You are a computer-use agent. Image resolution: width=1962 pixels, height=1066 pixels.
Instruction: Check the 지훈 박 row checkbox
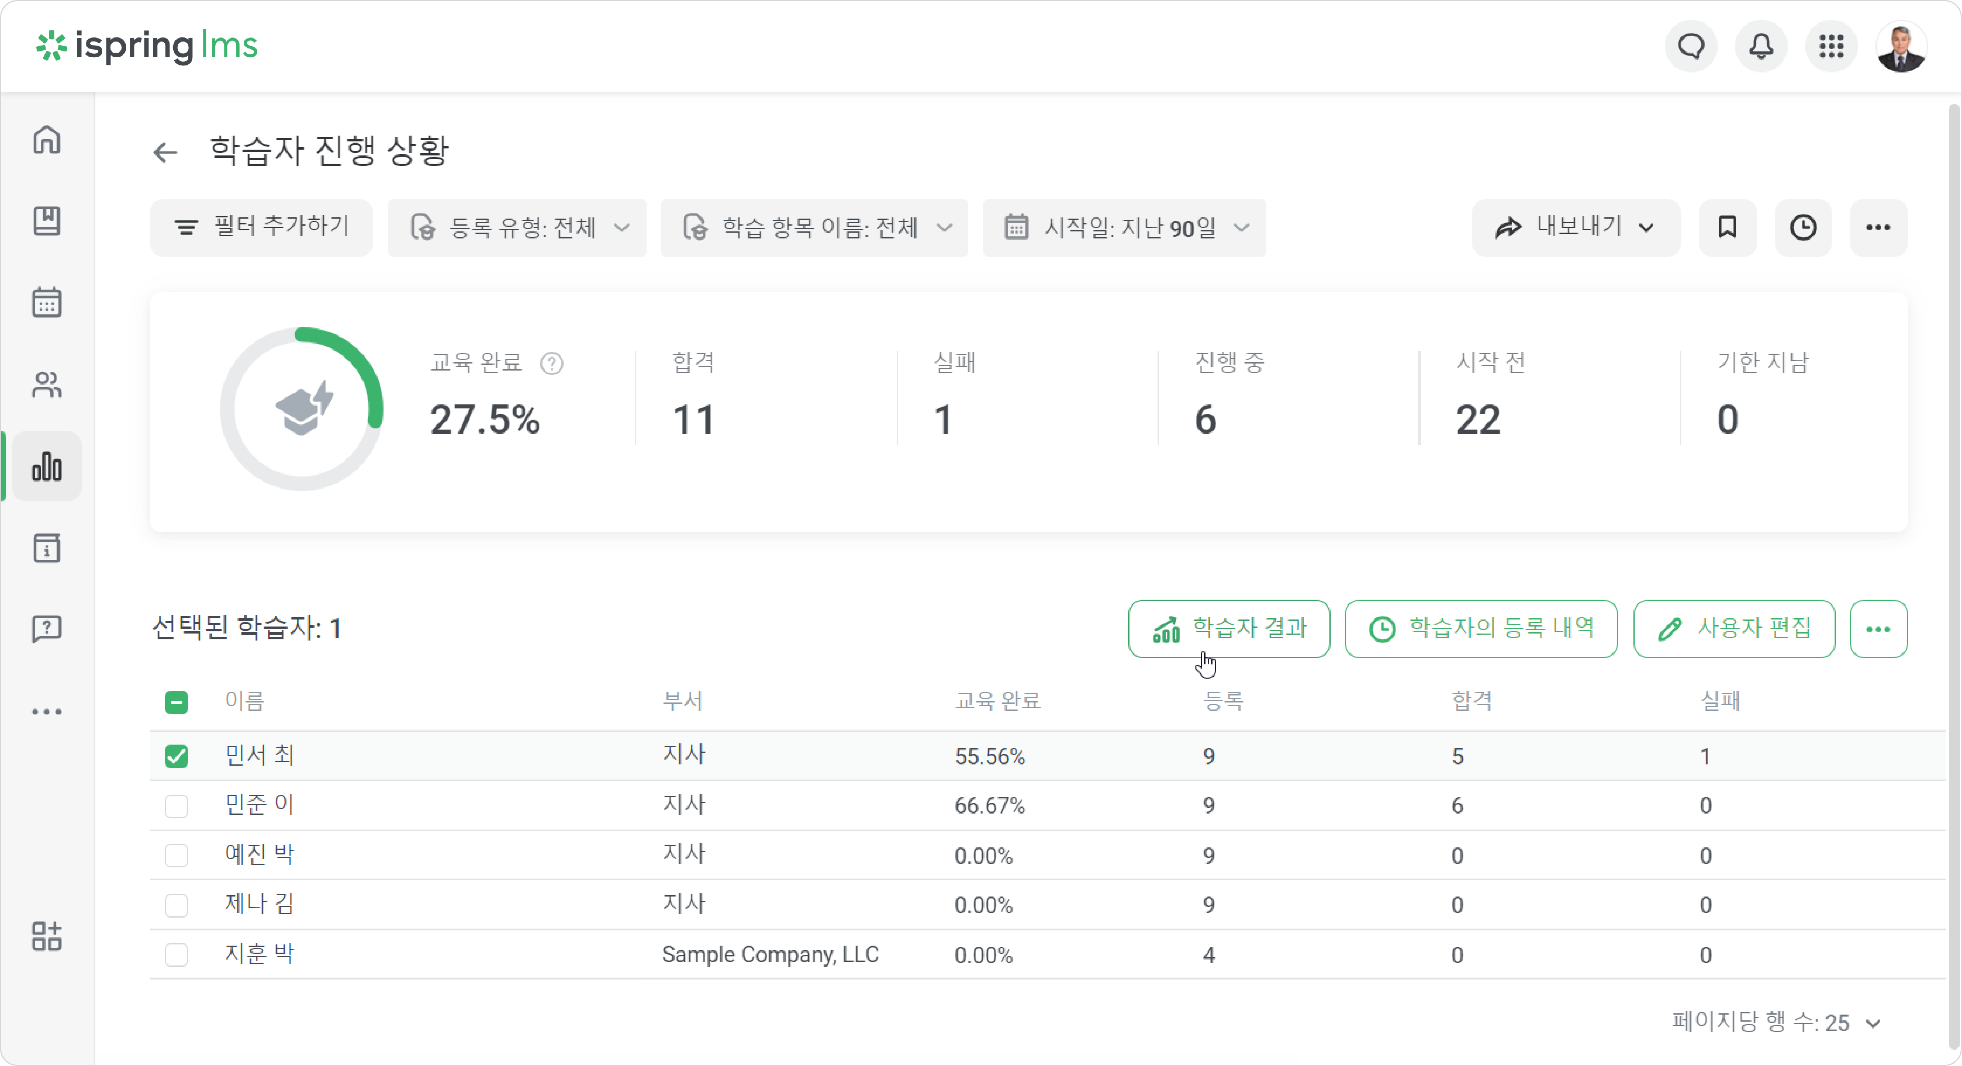(176, 955)
